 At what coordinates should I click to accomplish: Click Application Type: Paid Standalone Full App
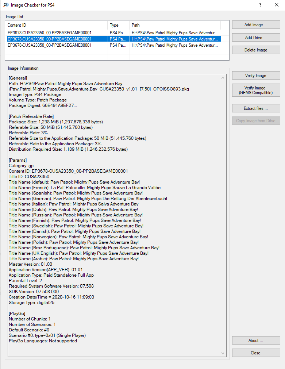pos(51,275)
